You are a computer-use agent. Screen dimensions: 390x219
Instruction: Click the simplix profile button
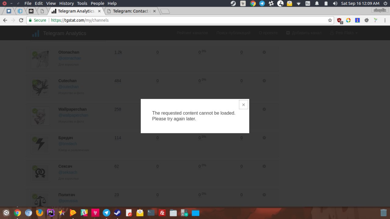[380, 10]
